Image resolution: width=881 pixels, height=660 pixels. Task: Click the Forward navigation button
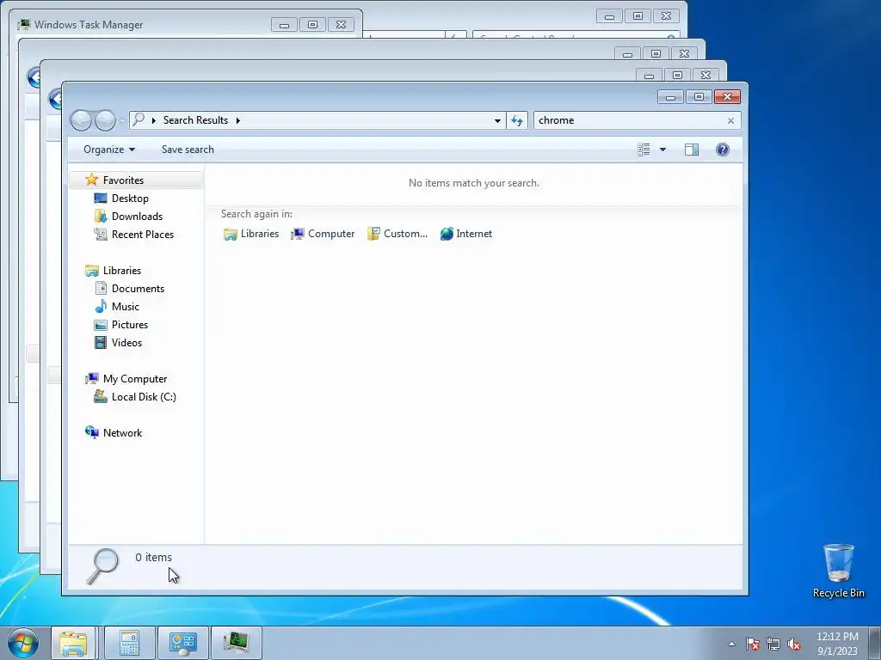105,120
